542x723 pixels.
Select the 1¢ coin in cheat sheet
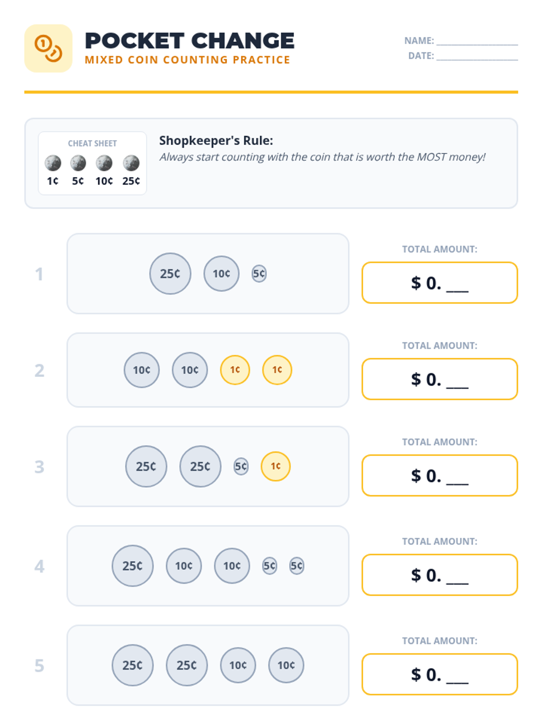[x=53, y=163]
